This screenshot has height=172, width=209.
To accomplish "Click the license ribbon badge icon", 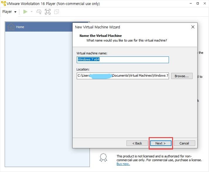I will point(103,158).
